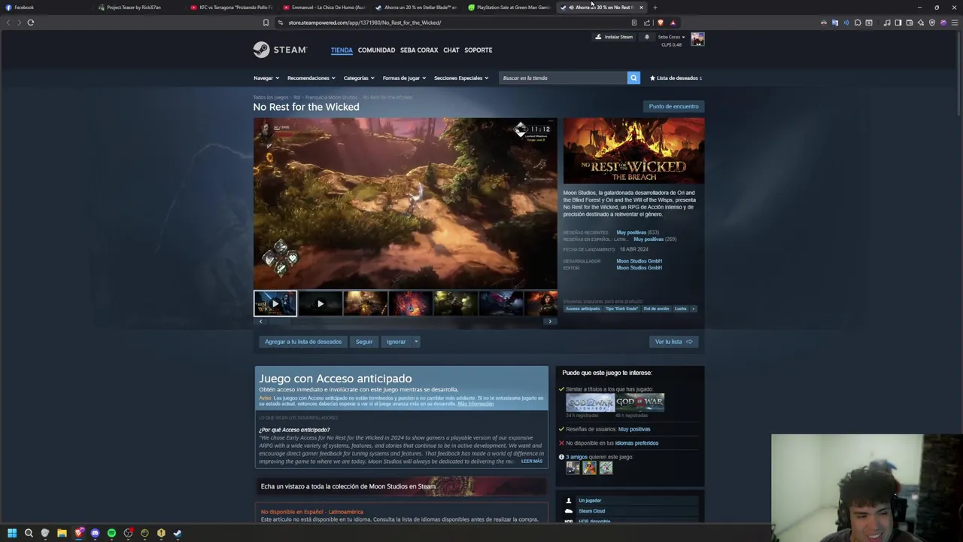This screenshot has width=963, height=542.
Task: Select the red fire screenshot thumbnail
Action: point(411,303)
